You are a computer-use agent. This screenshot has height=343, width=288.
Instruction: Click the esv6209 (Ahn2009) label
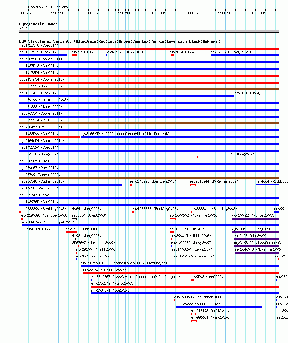pyautogui.click(x=43, y=229)
